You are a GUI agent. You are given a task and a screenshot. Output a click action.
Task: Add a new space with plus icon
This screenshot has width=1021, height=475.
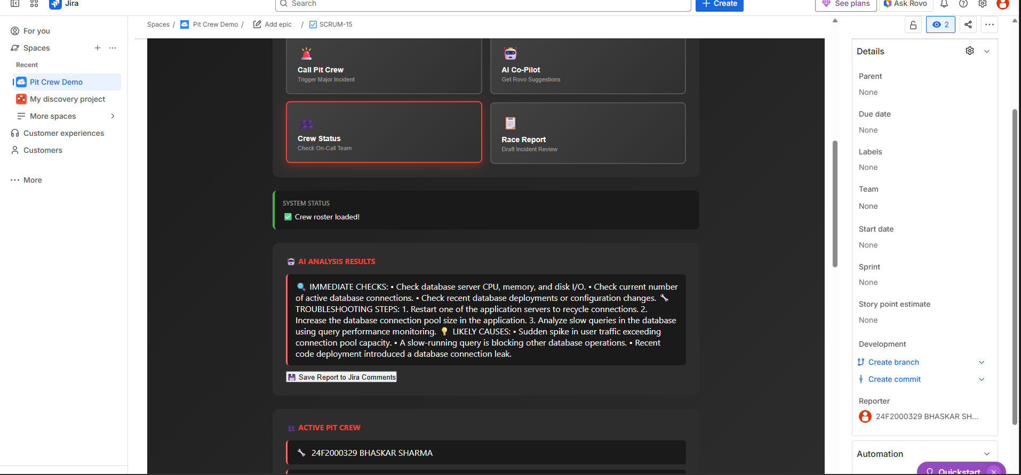click(98, 48)
